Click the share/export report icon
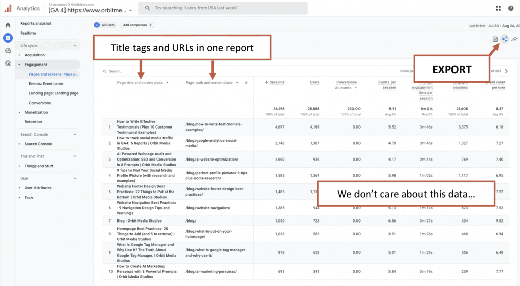The width and height of the screenshot is (520, 286). [505, 39]
